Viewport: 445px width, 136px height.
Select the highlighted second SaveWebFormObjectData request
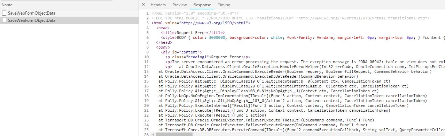[x=69, y=20]
